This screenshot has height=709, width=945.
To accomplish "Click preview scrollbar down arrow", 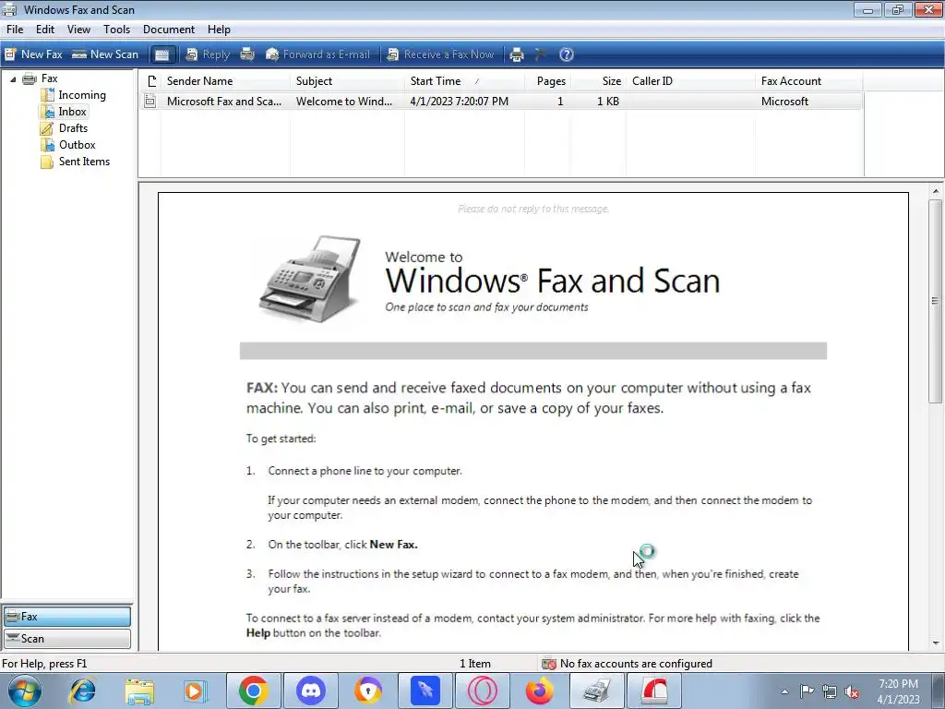I will pyautogui.click(x=936, y=643).
